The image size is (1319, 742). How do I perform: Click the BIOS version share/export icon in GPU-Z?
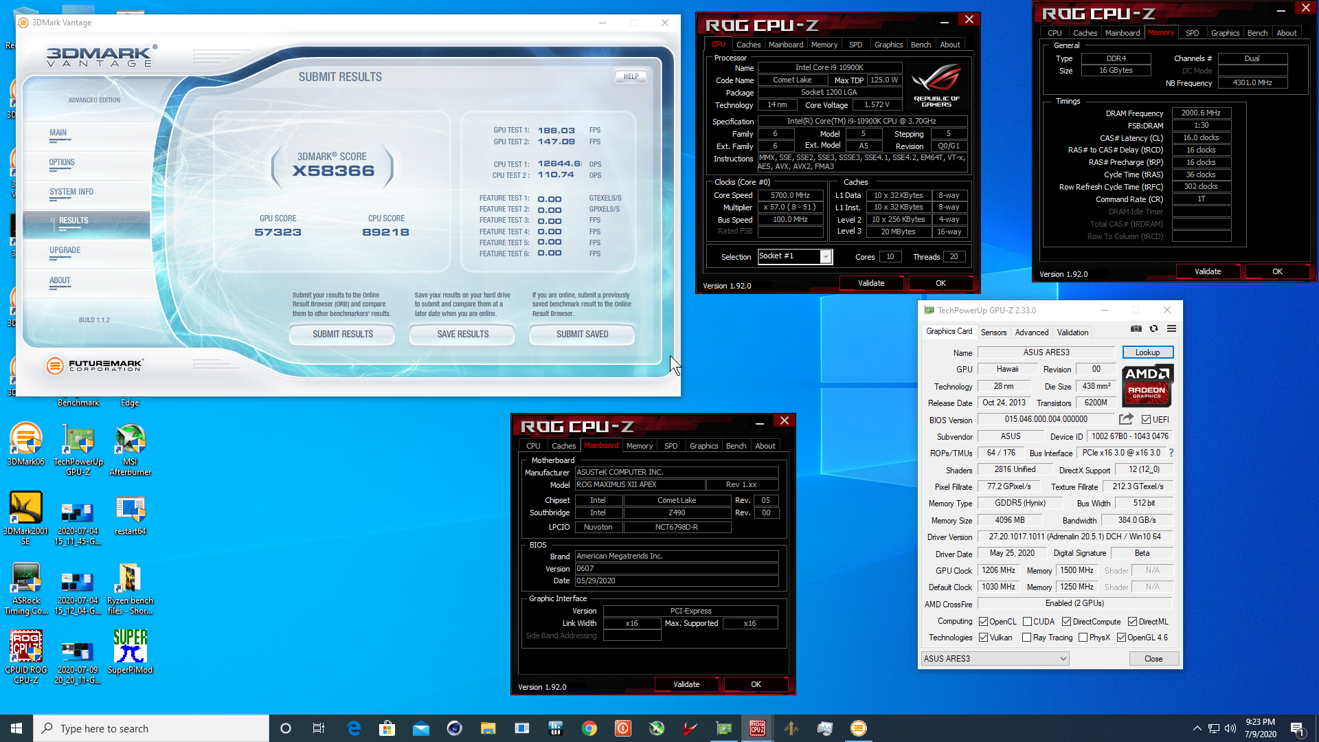pyautogui.click(x=1126, y=419)
